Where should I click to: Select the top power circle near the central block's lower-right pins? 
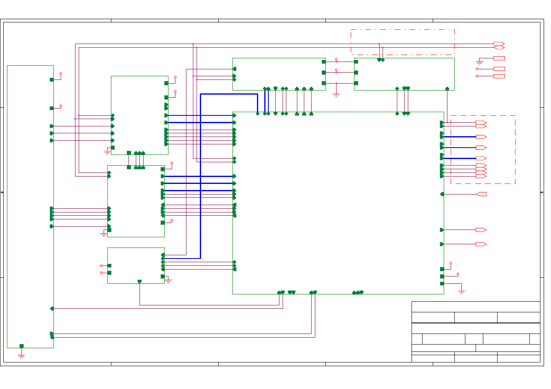pos(451,263)
